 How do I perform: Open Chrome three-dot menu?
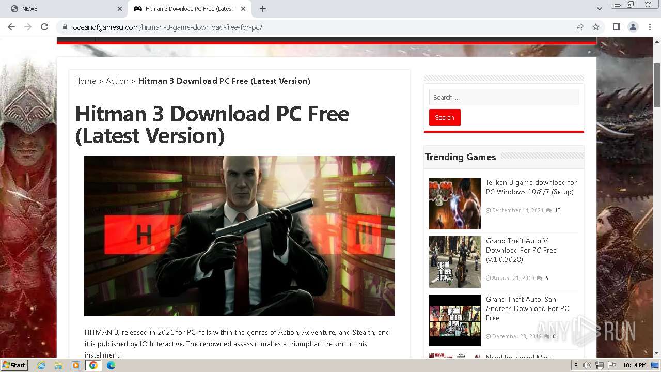coord(650,27)
